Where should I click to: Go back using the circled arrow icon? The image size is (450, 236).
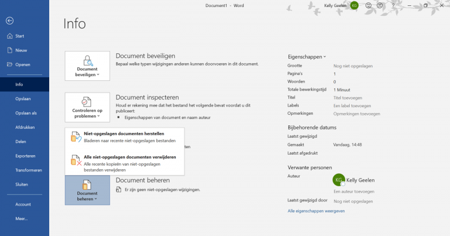pyautogui.click(x=9, y=20)
